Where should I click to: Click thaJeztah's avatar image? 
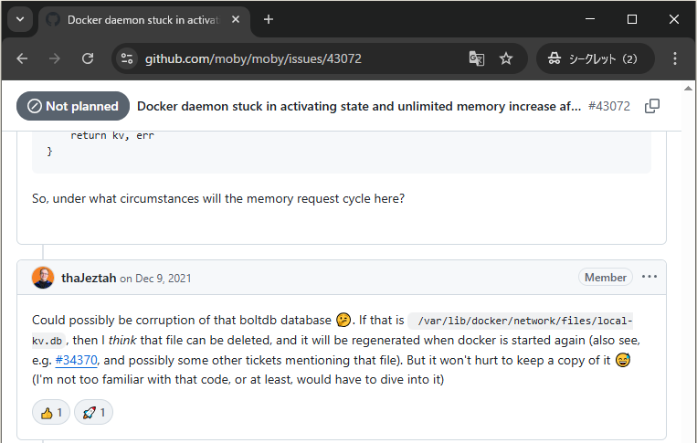[x=43, y=278]
